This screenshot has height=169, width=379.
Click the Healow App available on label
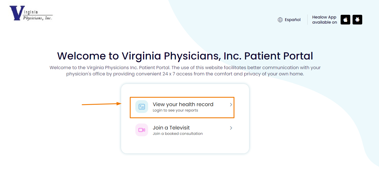tap(324, 19)
